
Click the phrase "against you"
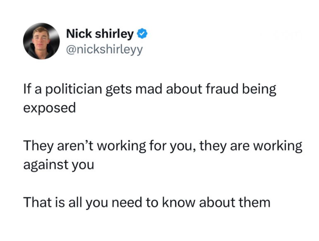tap(58, 165)
